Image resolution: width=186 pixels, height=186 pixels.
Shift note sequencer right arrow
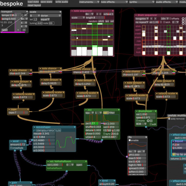click(x=100, y=14)
